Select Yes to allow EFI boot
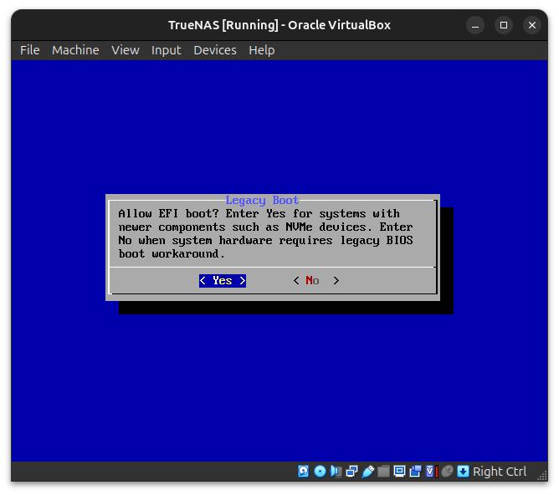The width and height of the screenshot is (559, 495). [x=222, y=281]
